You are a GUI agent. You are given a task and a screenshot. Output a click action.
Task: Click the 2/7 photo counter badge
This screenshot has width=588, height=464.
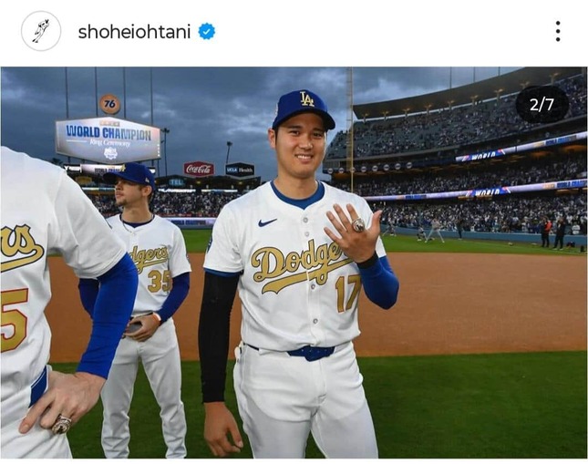[x=542, y=104]
